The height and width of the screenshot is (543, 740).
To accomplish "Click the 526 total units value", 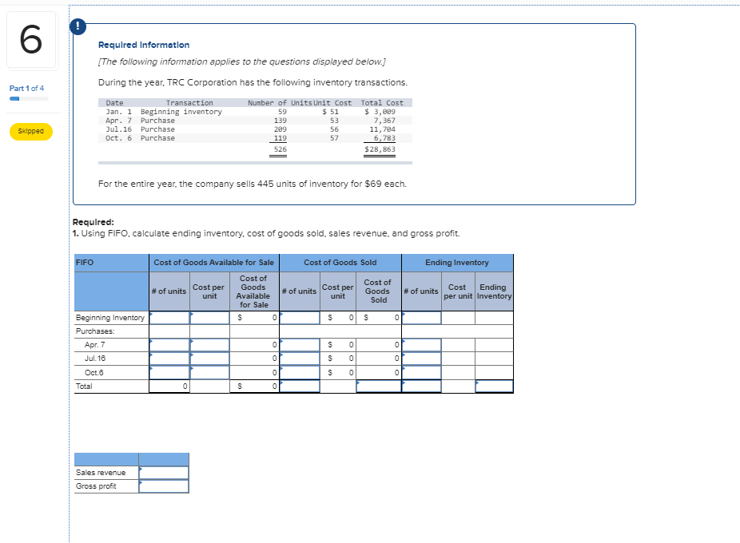I will (280, 149).
